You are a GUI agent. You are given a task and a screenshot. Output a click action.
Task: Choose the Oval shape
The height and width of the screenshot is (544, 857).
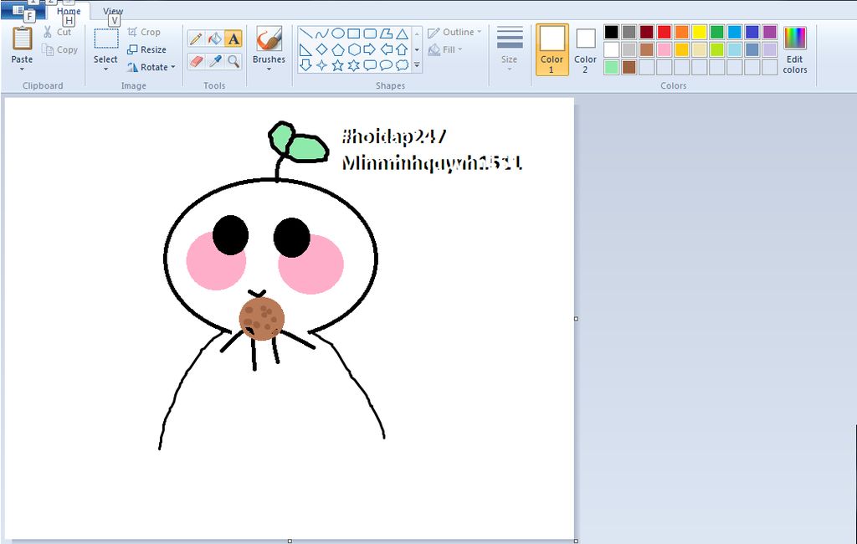pos(338,34)
